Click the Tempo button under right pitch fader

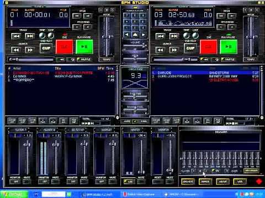click(x=251, y=59)
